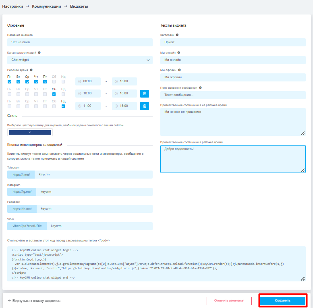Click info icon next to Мы онлайн
Screen dimensions: 313x308
point(179,52)
